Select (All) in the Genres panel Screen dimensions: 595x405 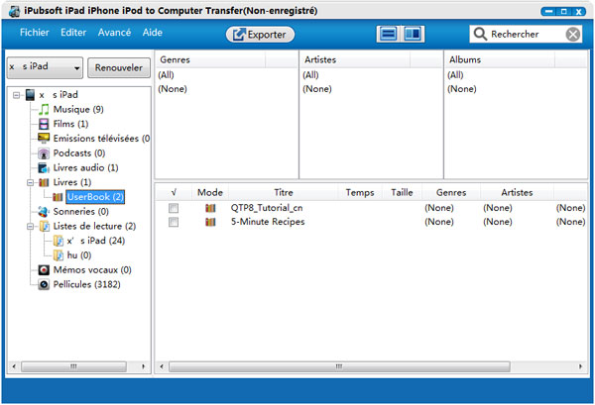click(x=166, y=75)
